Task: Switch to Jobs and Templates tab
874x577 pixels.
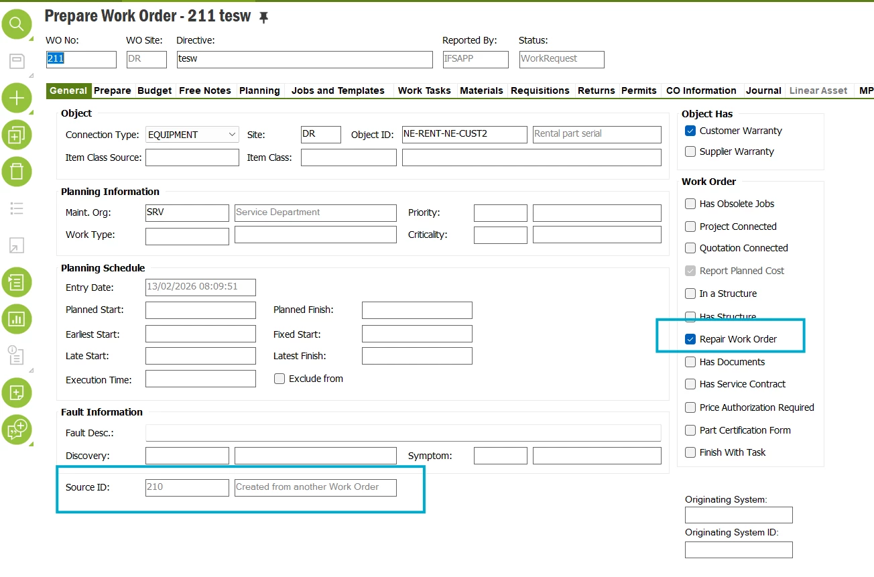Action: click(x=338, y=90)
